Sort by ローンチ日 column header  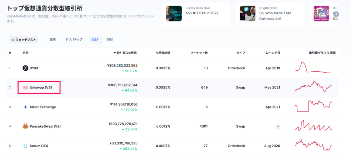click(273, 53)
